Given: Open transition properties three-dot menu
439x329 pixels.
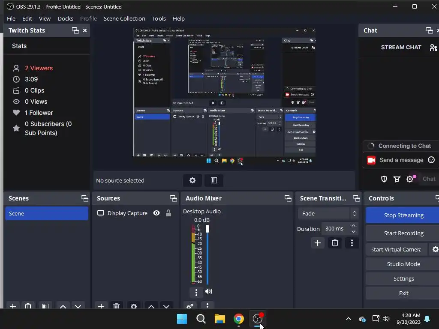Looking at the screenshot, I should pyautogui.click(x=352, y=243).
